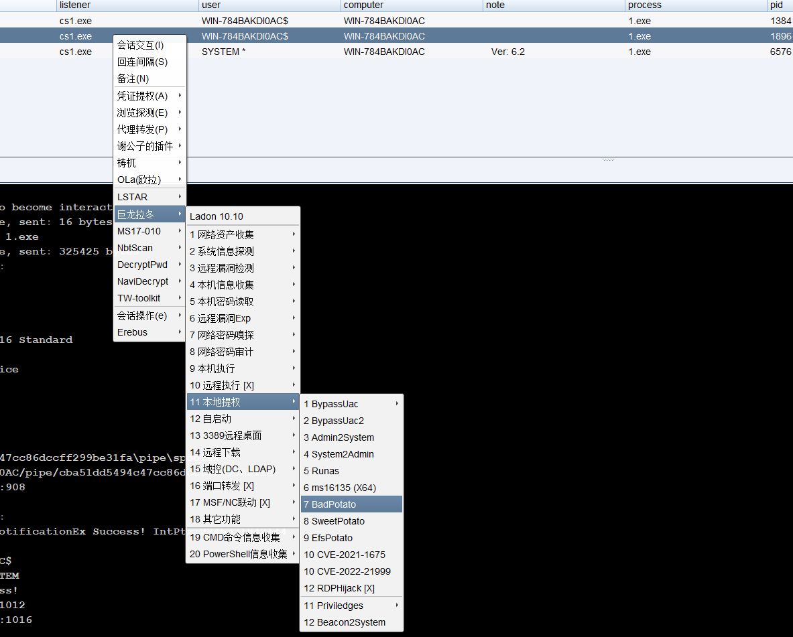Select session row with pid 1384
Image resolution: width=793 pixels, height=637 pixels.
tap(397, 21)
